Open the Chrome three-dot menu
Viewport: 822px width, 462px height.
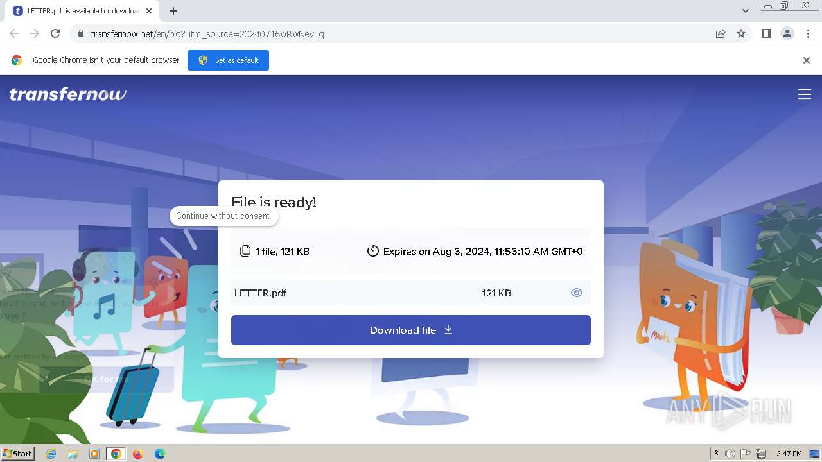click(x=808, y=33)
